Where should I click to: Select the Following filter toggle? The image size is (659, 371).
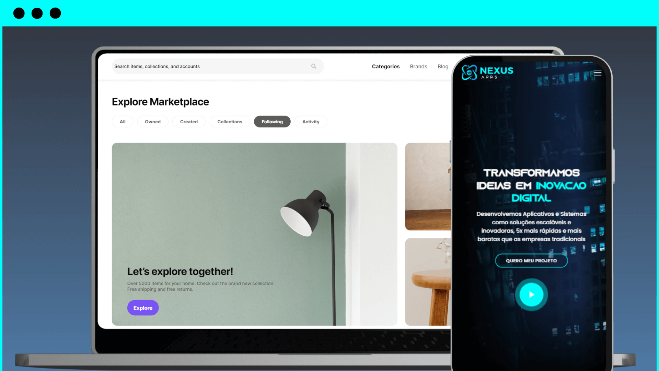272,121
